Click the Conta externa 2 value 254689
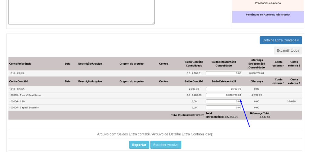Image resolution: width=310 pixels, height=152 pixels. pyautogui.click(x=291, y=102)
